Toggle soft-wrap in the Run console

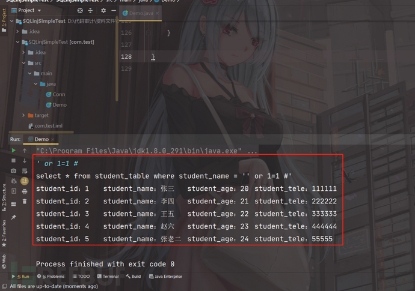tap(24, 171)
